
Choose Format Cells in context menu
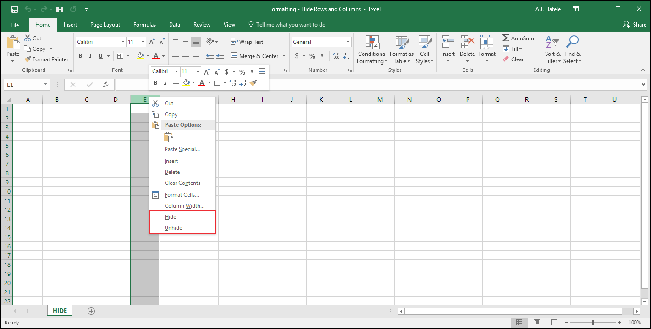182,195
